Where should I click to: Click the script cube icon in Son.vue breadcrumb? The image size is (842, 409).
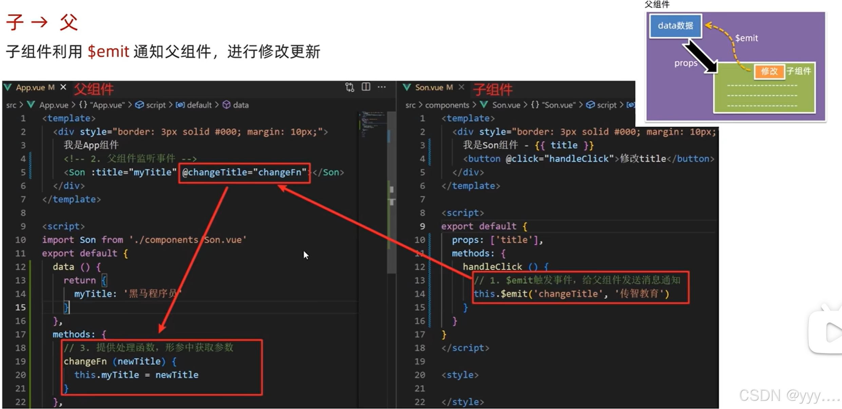(x=590, y=105)
